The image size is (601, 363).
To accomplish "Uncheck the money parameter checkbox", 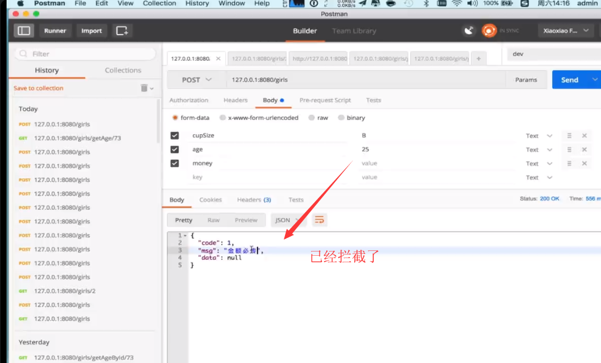I will click(174, 163).
